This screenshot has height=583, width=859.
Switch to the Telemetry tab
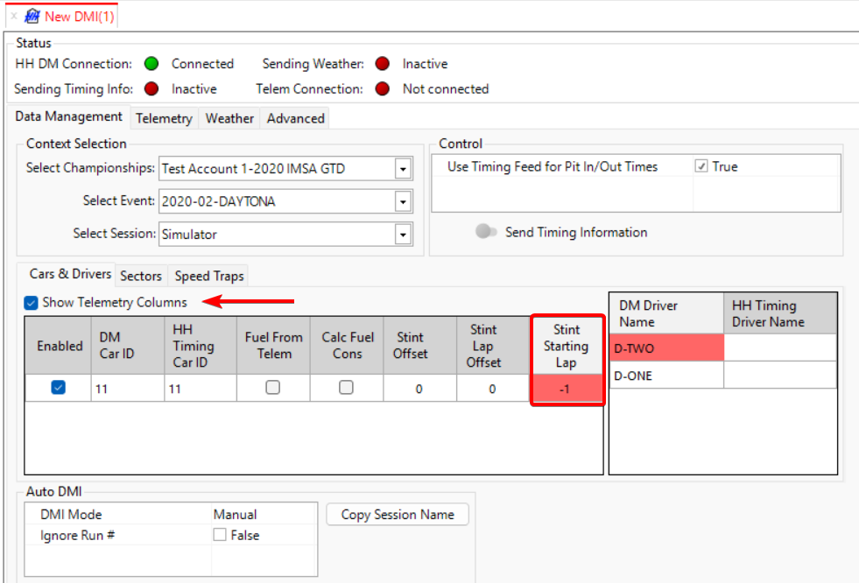pos(164,118)
